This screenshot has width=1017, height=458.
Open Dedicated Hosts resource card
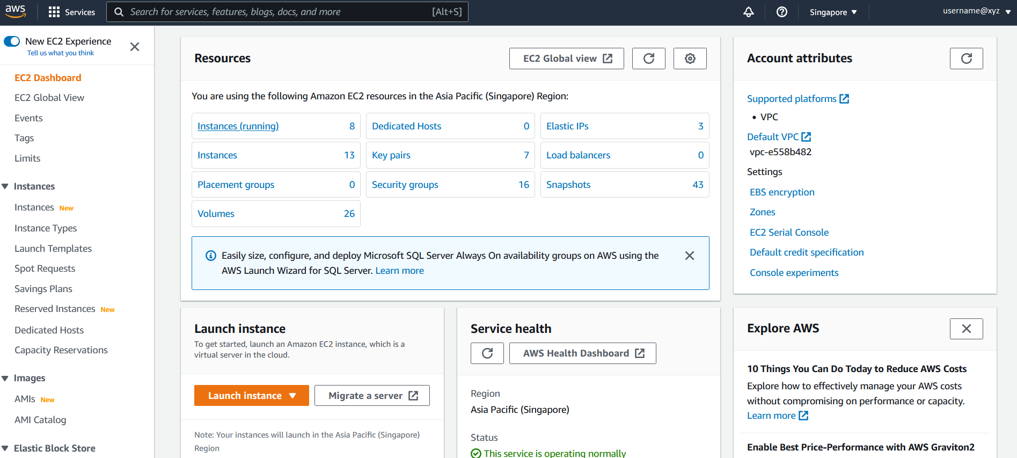point(450,126)
